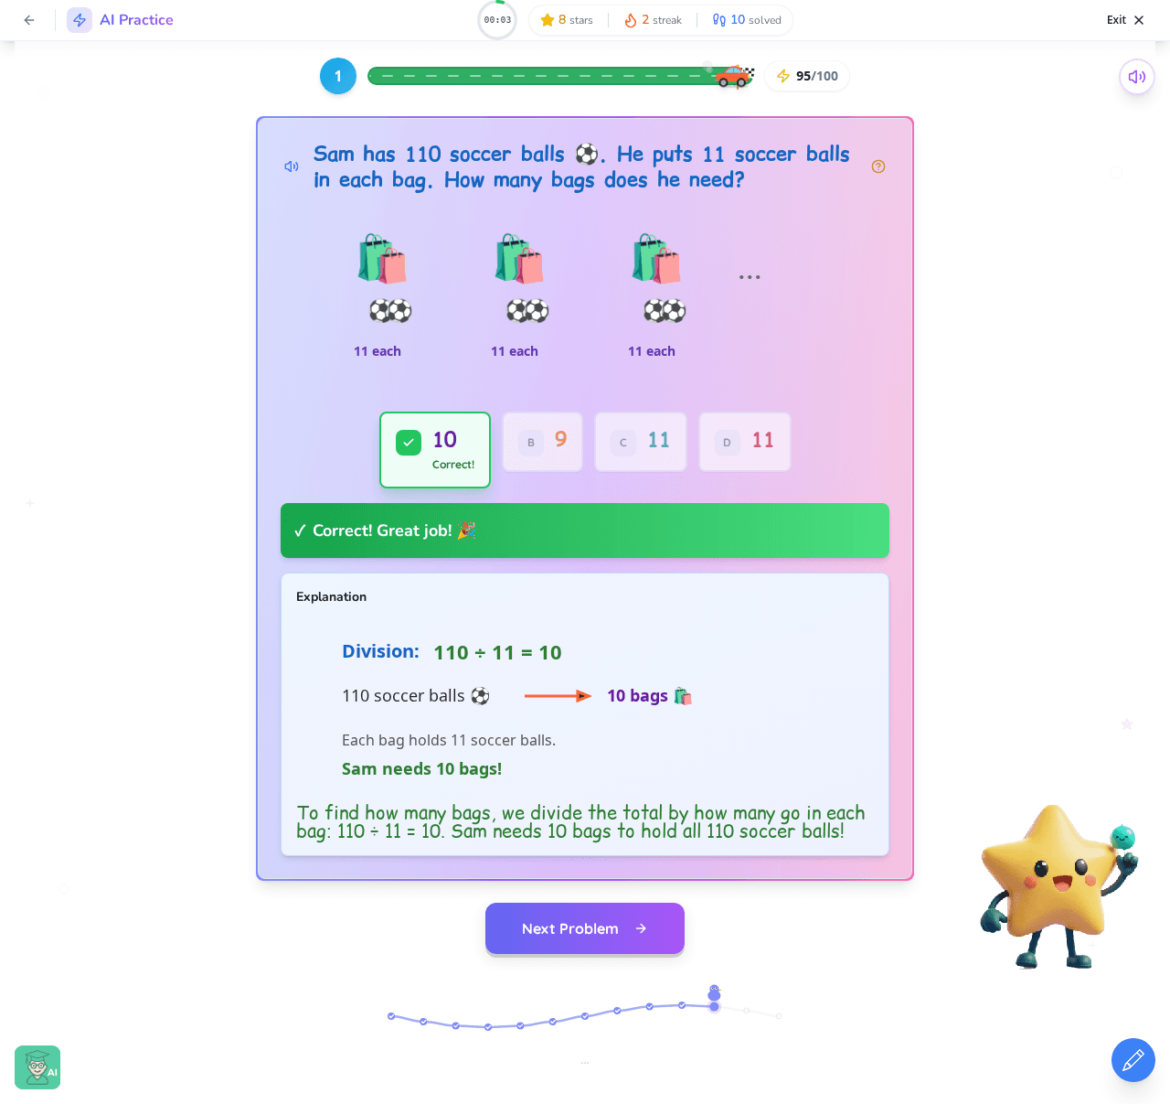
Task: Click the second shopping bags image
Action: coord(519,258)
